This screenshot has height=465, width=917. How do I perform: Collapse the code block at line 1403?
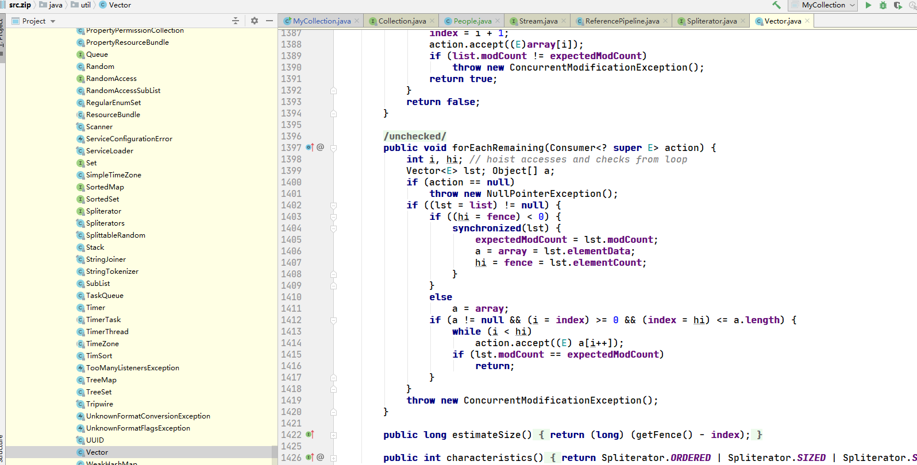pyautogui.click(x=333, y=217)
